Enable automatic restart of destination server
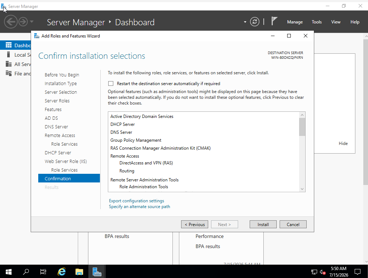Image resolution: width=368 pixels, height=278 pixels. tap(111, 84)
